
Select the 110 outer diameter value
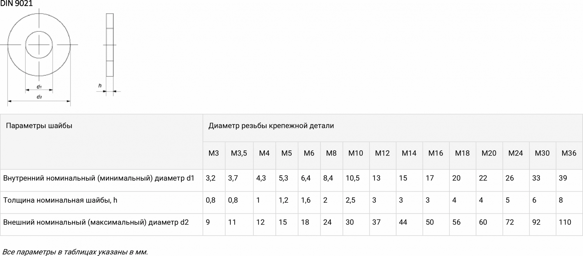(x=565, y=223)
